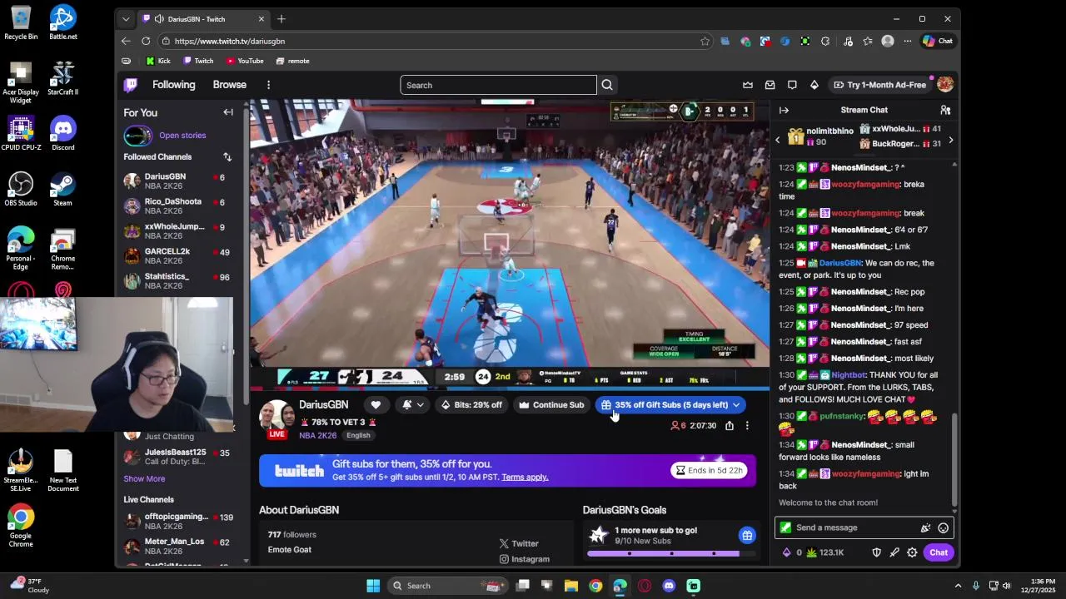Open the Twitch bookmark in bookmarks bar
This screenshot has height=599, width=1066.
click(198, 61)
